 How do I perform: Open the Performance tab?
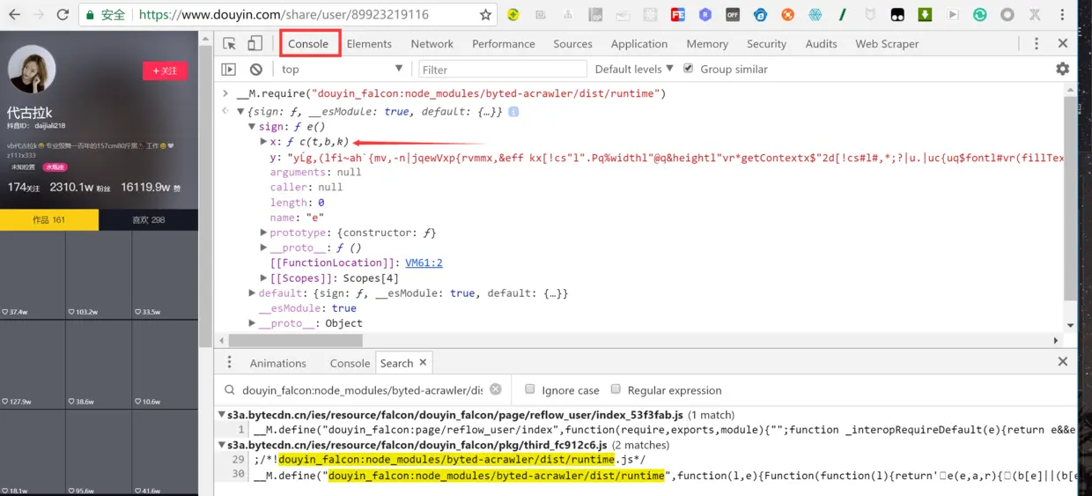click(x=503, y=43)
